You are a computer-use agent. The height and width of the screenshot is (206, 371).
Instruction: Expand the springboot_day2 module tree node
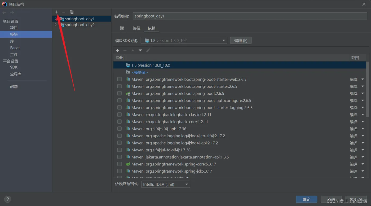click(55, 25)
